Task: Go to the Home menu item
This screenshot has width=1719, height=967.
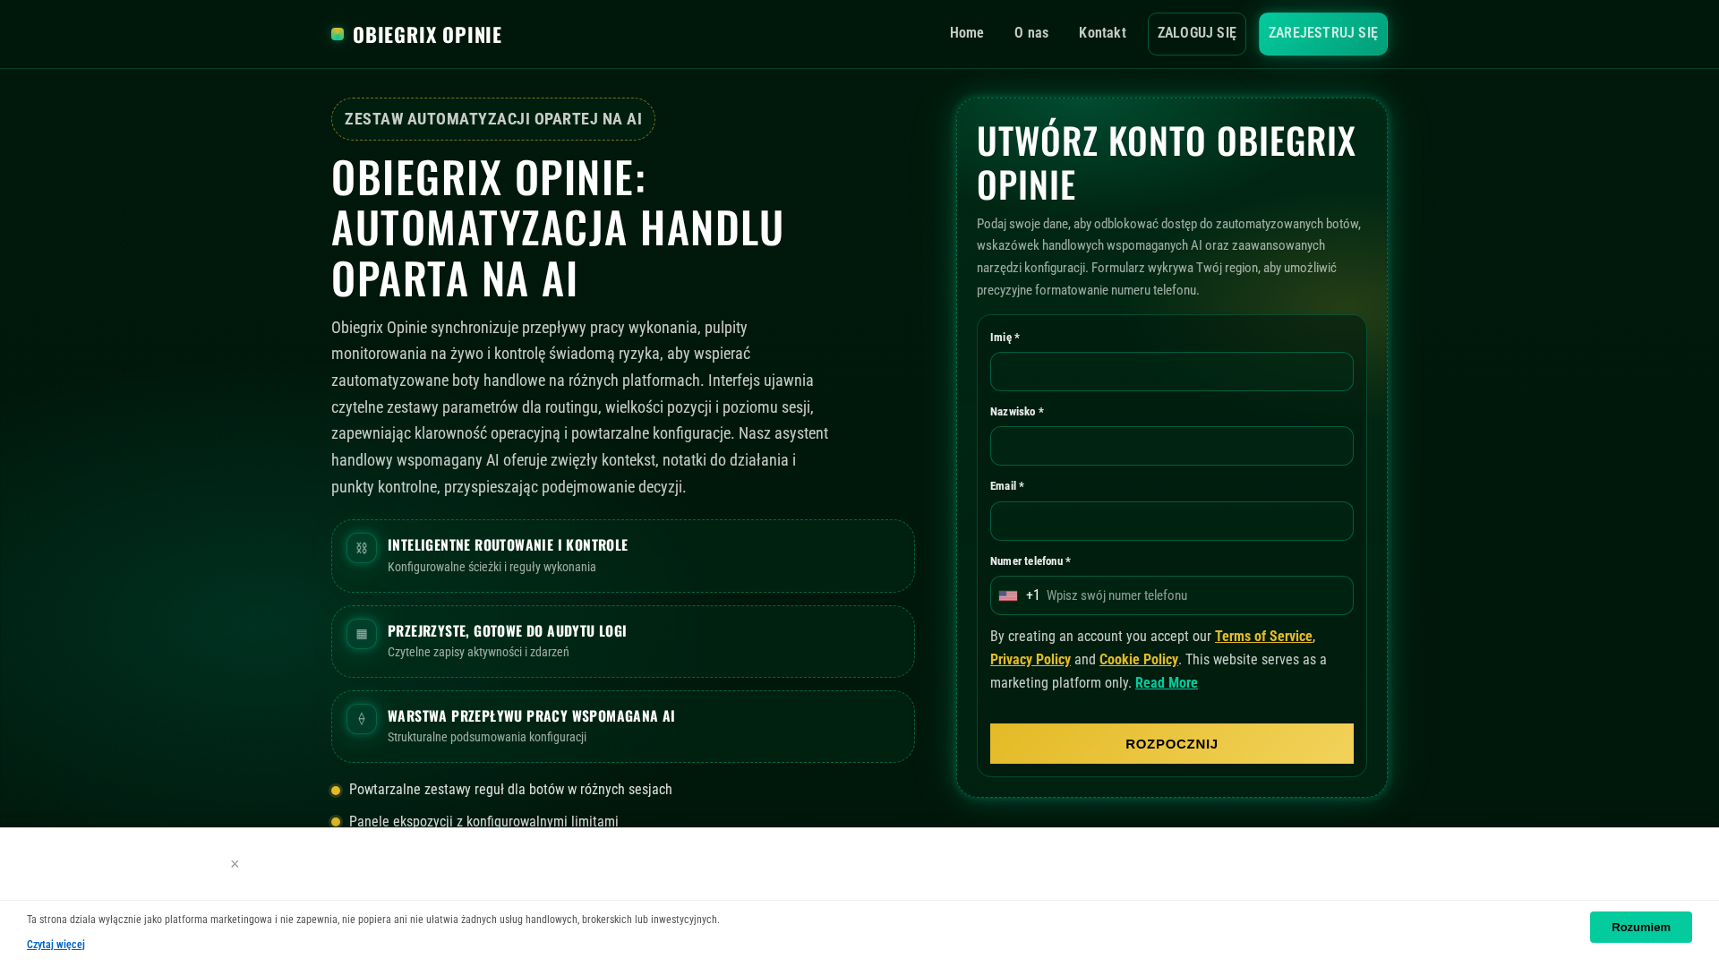Action: [967, 33]
